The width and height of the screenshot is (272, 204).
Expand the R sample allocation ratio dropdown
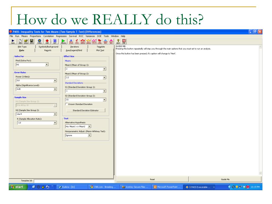point(55,123)
